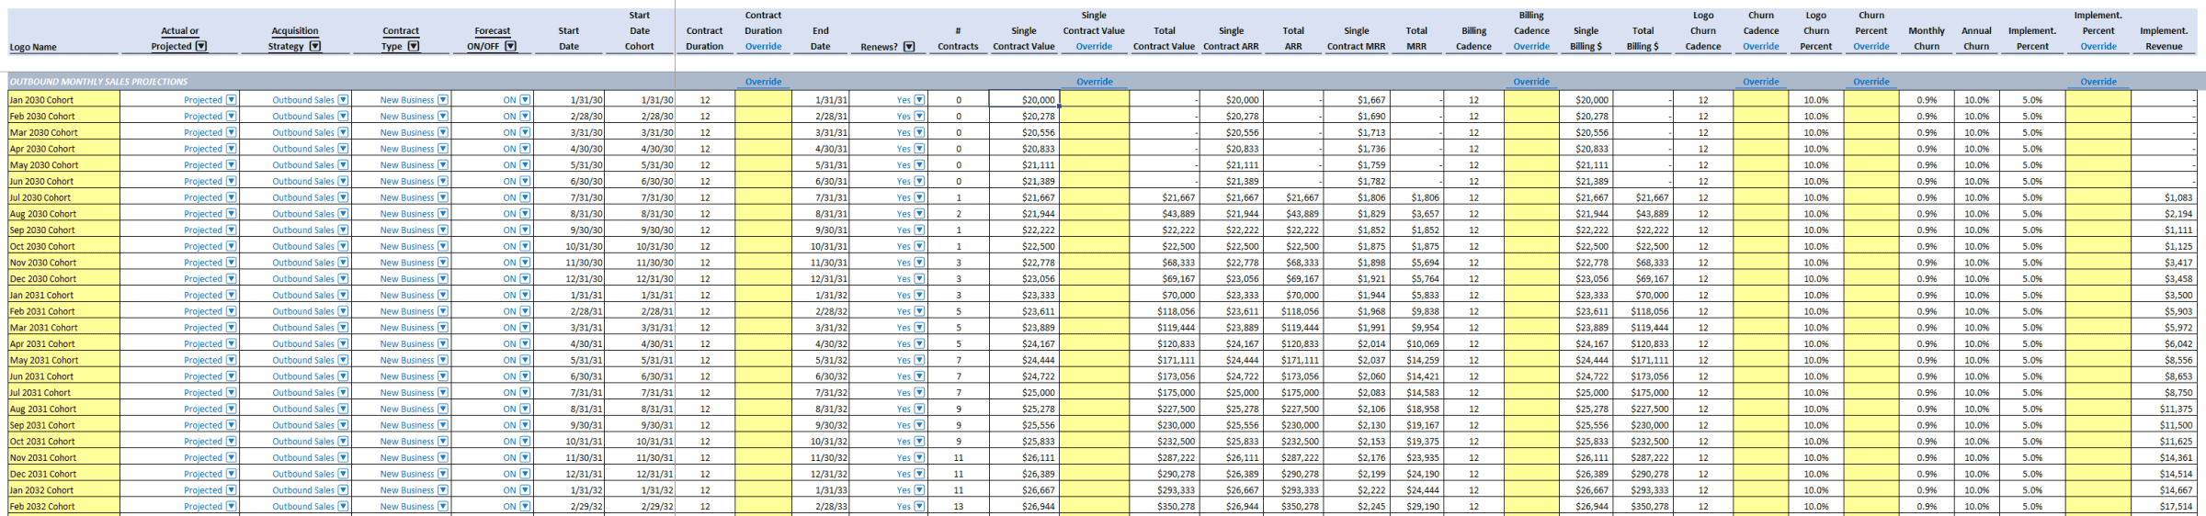Select yellow Implement. Percent Override cell for Jun 2030 Cohort
The width and height of the screenshot is (2206, 516).
coord(2098,181)
